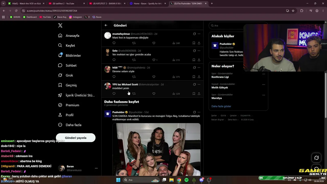Open more options for mustafayılmaz's comment

click(x=199, y=34)
